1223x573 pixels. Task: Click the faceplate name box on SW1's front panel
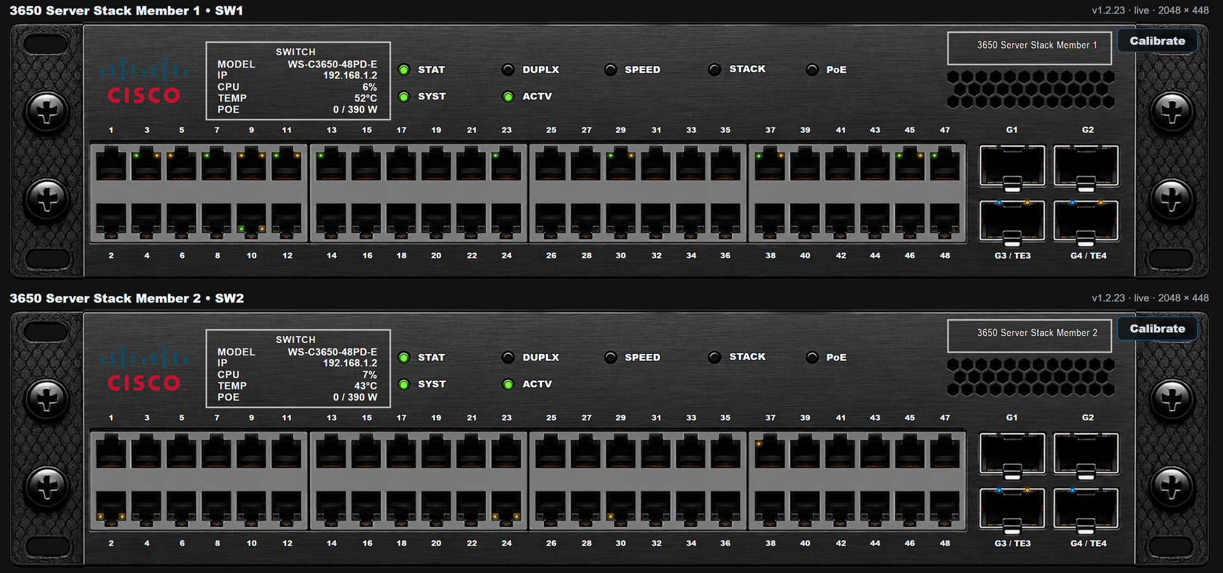(x=1029, y=48)
